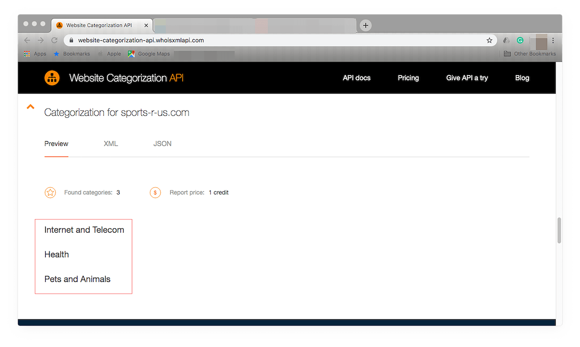Open the Blog navigation link
The height and width of the screenshot is (347, 580).
click(522, 78)
